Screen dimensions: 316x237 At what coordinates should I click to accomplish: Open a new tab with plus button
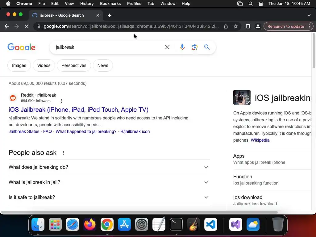[x=110, y=15]
